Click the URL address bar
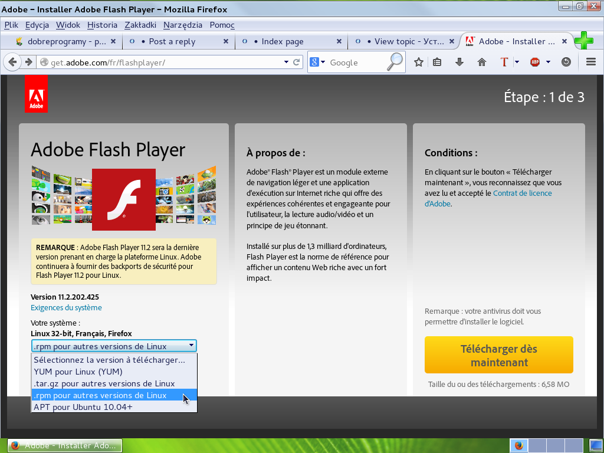Screen dimensions: 604x453 coord(165,63)
